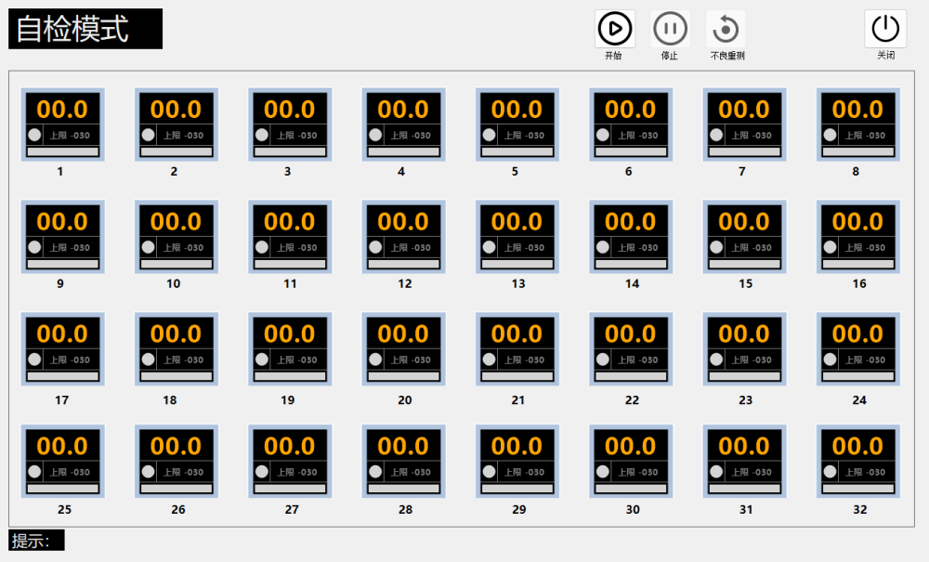Click the 00.0 reading on station 30
Image resolution: width=929 pixels, height=562 pixels.
coord(630,446)
